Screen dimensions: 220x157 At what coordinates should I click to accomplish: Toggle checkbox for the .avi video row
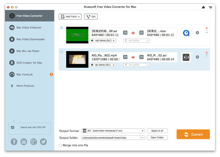[x=62, y=28]
